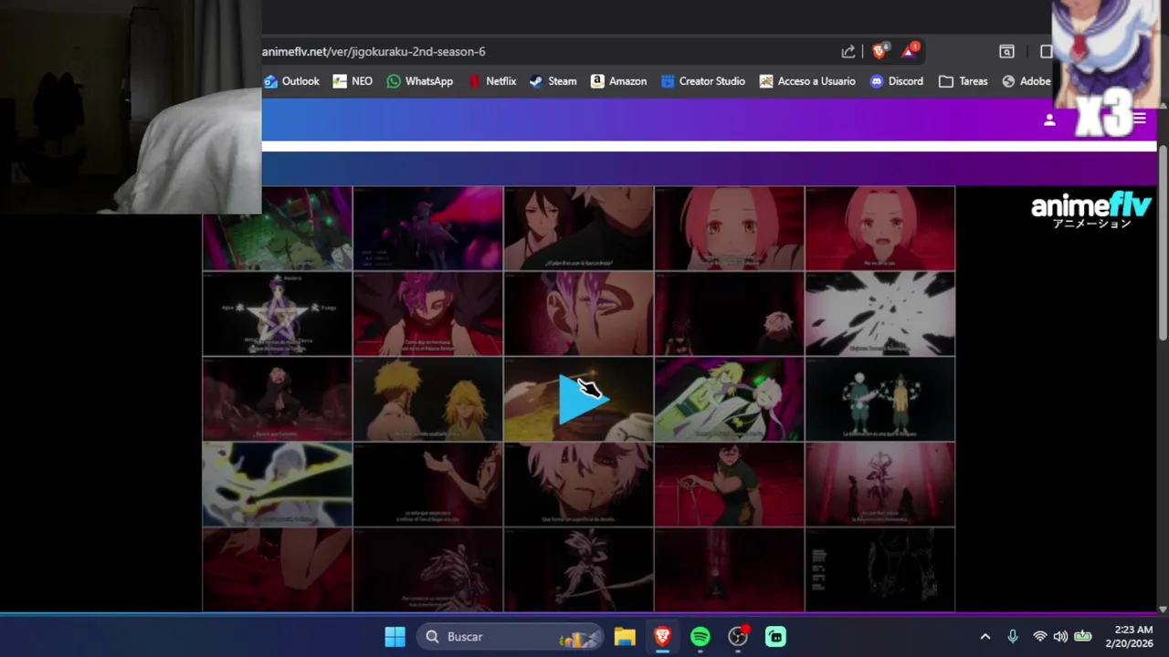
Task: Select the close-up purple-haired eye thumbnail
Action: tap(578, 314)
